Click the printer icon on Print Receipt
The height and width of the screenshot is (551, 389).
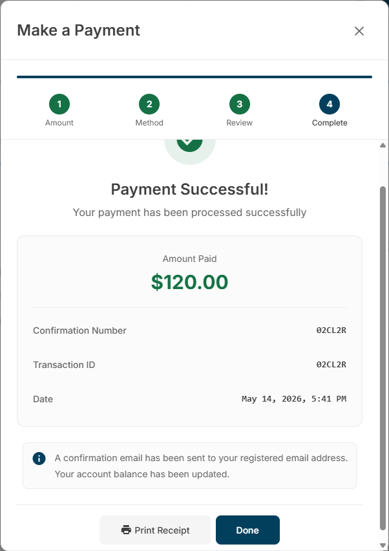[126, 530]
